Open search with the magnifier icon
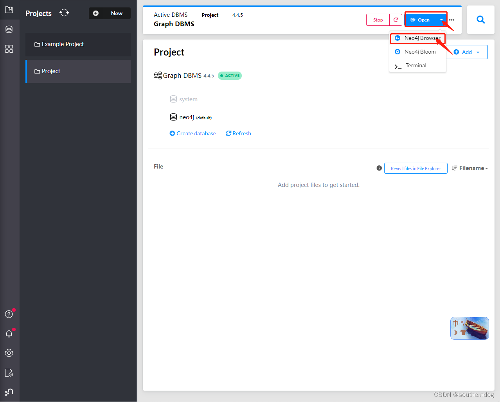Screen dimensions: 500x402 tap(480, 19)
